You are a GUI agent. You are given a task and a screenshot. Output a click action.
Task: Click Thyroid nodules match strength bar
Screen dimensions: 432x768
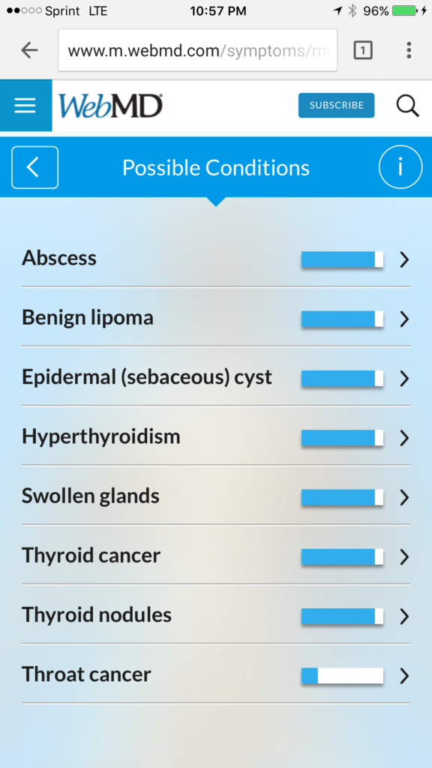click(x=342, y=616)
